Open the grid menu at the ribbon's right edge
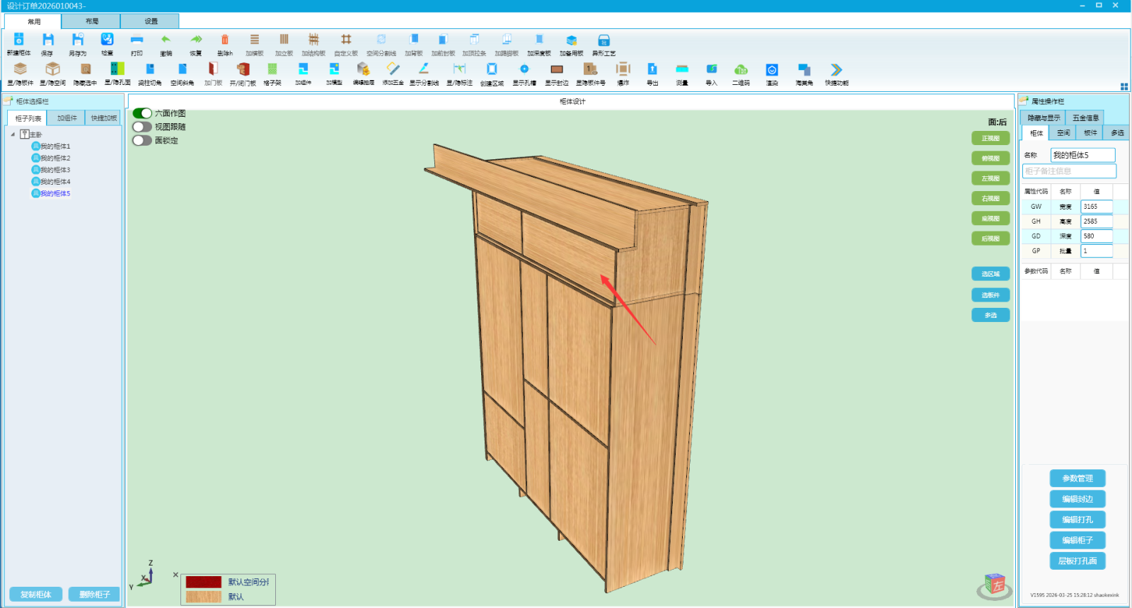This screenshot has height=608, width=1132. [x=1124, y=86]
